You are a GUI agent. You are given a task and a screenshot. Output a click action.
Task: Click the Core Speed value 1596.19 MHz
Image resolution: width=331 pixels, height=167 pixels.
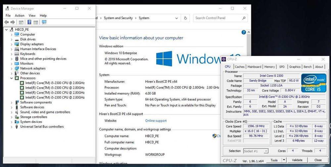256,126
